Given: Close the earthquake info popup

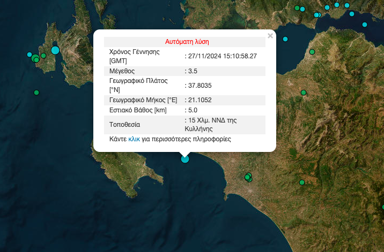Looking at the screenshot, I should pyautogui.click(x=270, y=36).
